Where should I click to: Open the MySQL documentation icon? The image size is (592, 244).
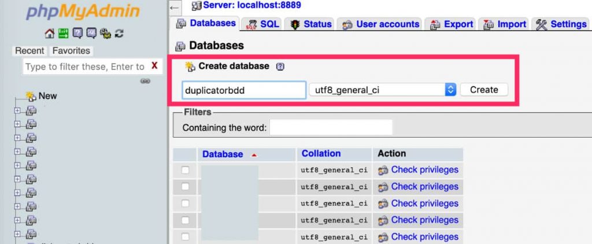click(91, 34)
